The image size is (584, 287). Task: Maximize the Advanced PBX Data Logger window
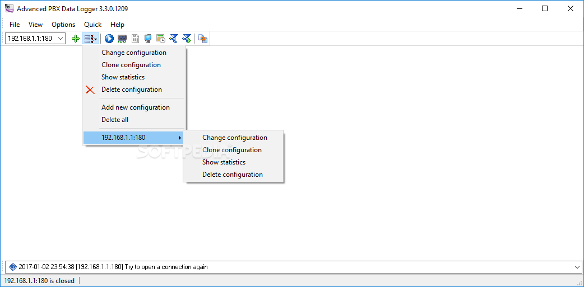click(x=545, y=8)
